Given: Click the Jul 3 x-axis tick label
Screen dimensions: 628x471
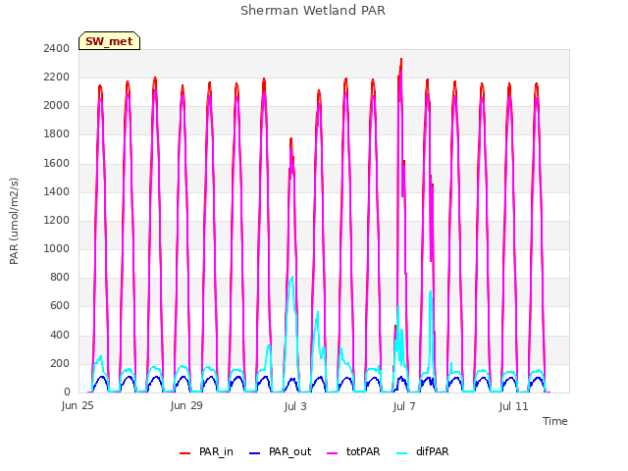Looking at the screenshot, I should 295,406.
